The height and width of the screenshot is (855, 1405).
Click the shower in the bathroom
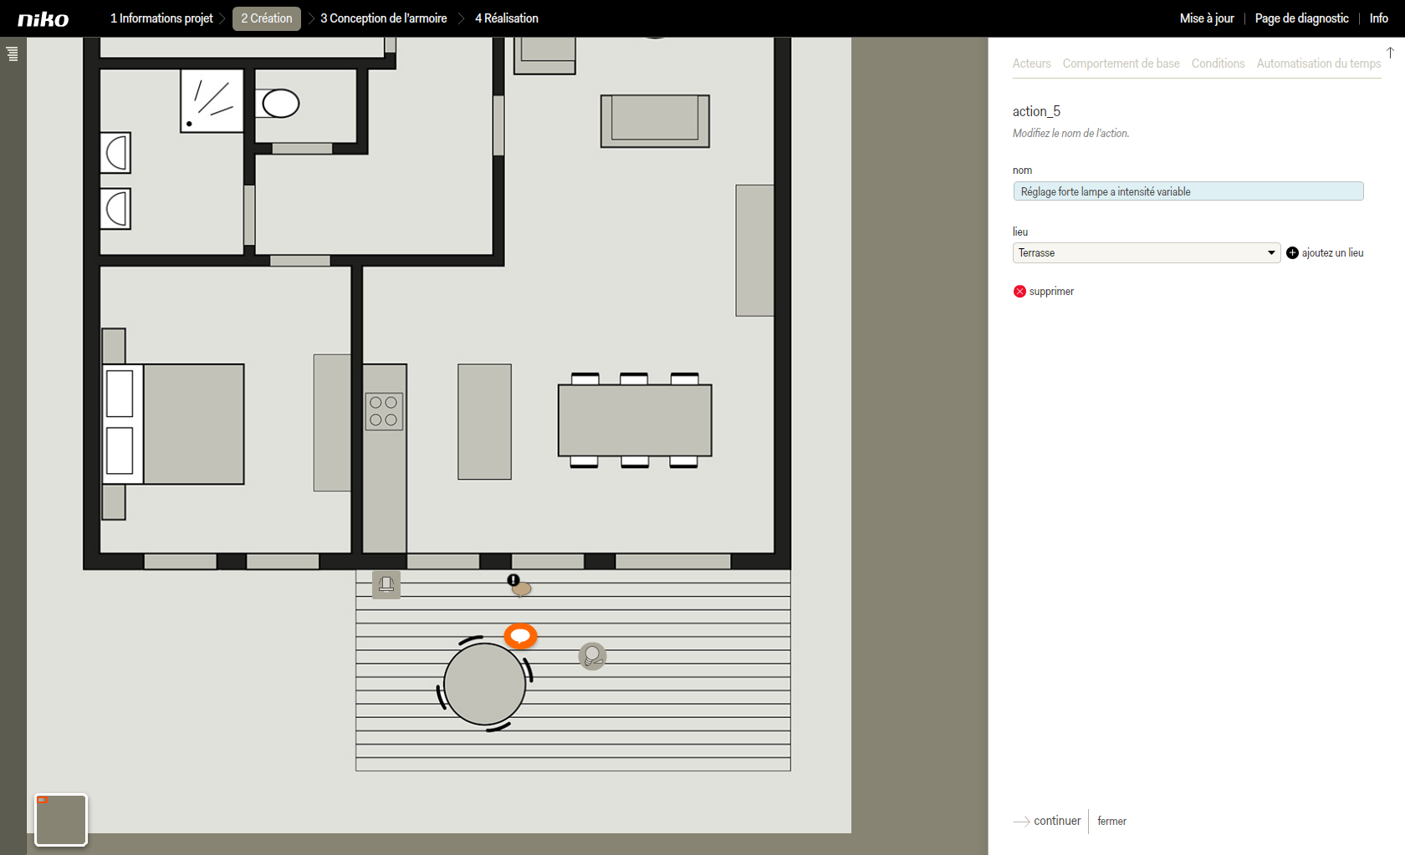(x=212, y=100)
